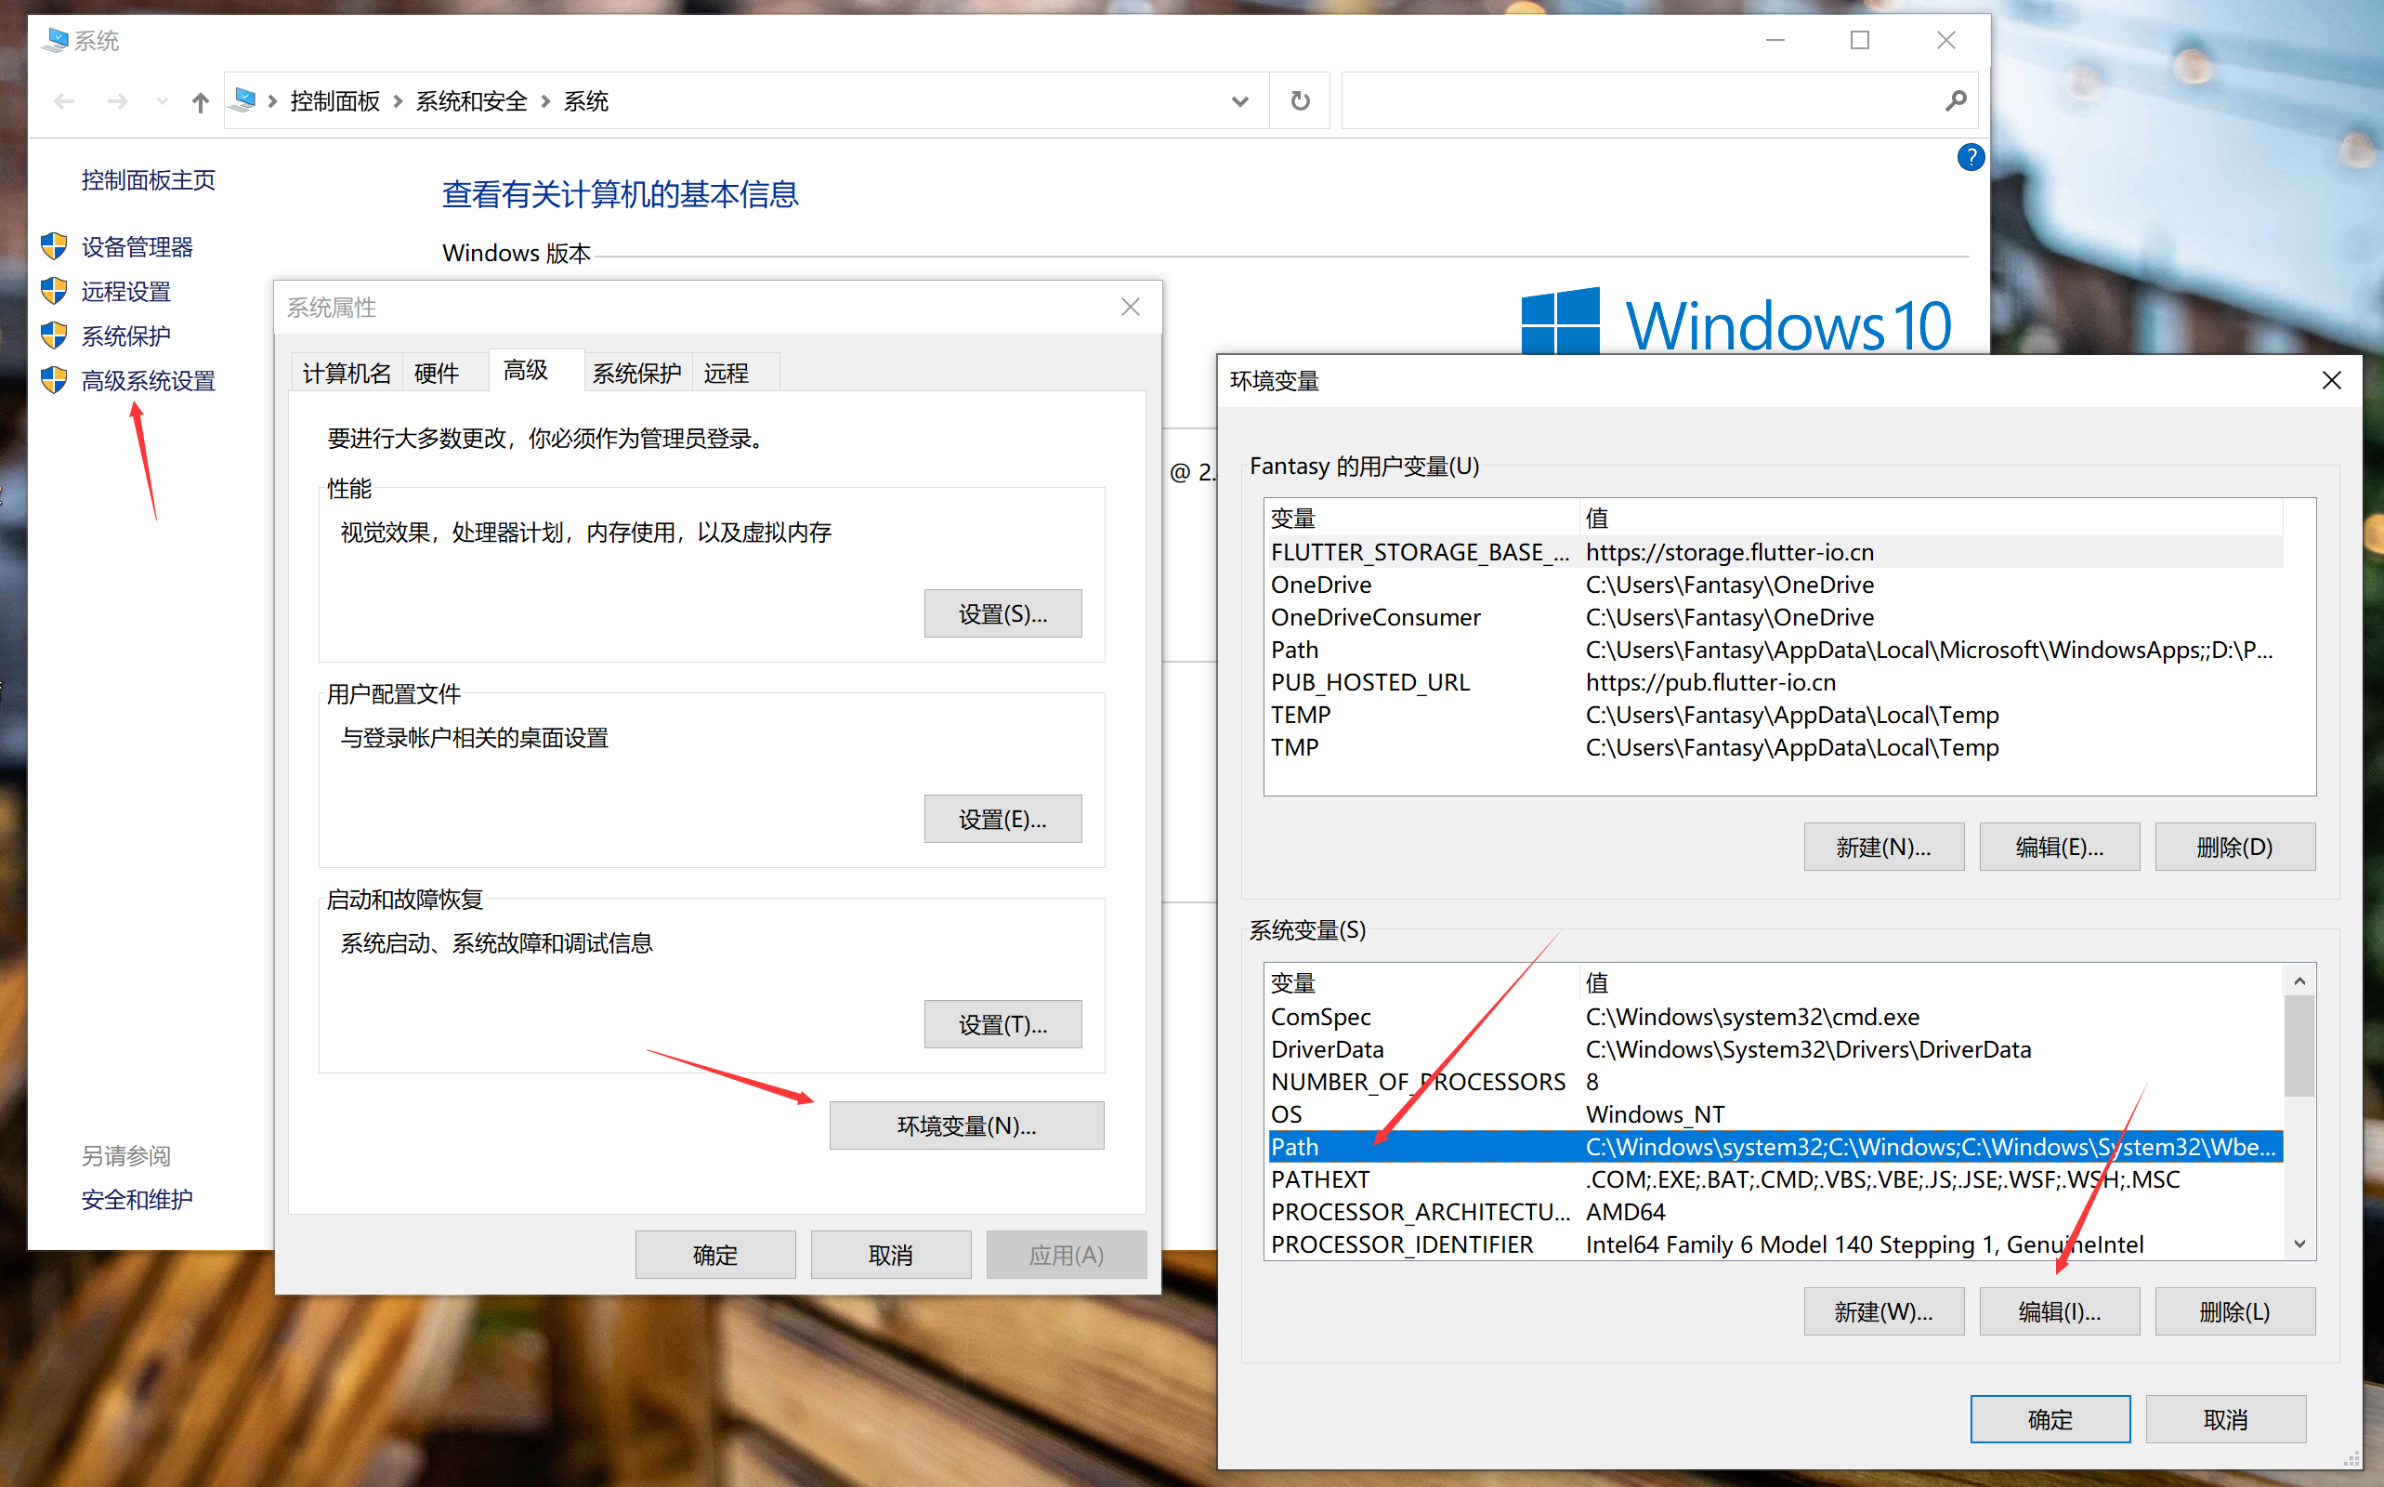Open 安全和维护 link
Image resolution: width=2384 pixels, height=1487 pixels.
pos(137,1199)
